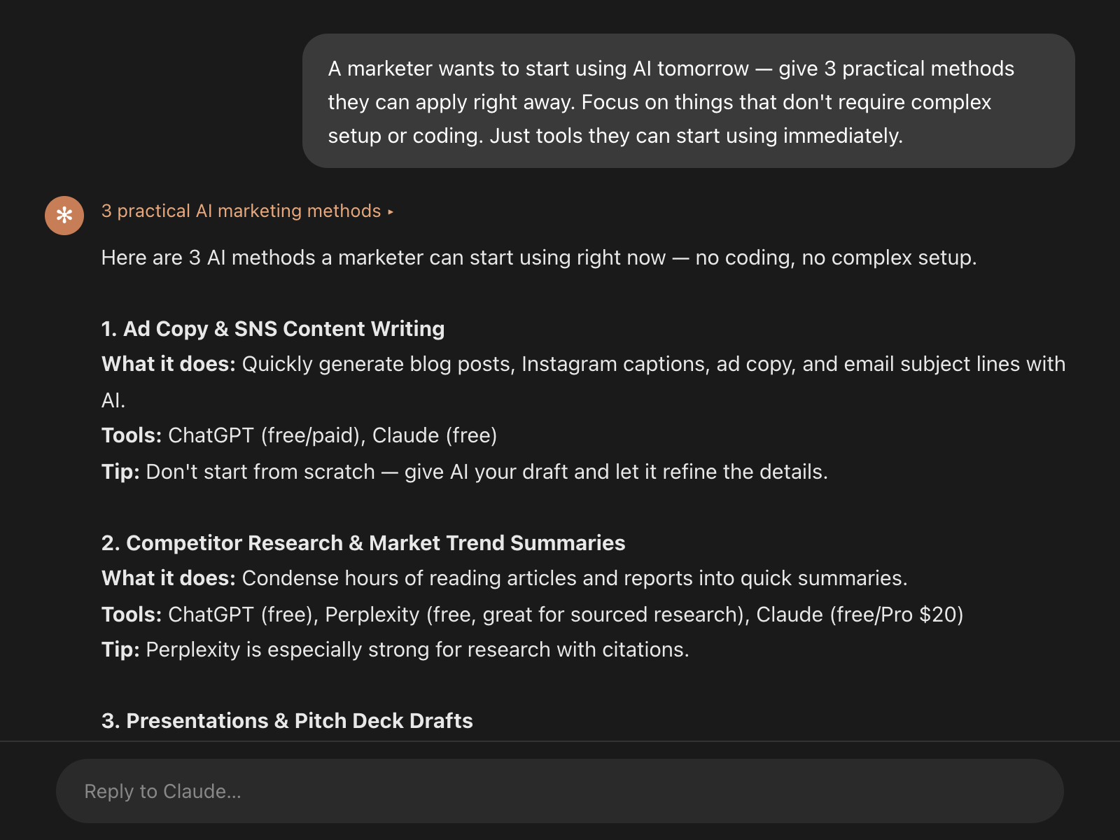Click the "Tip:" label about Perplexity citations

120,650
